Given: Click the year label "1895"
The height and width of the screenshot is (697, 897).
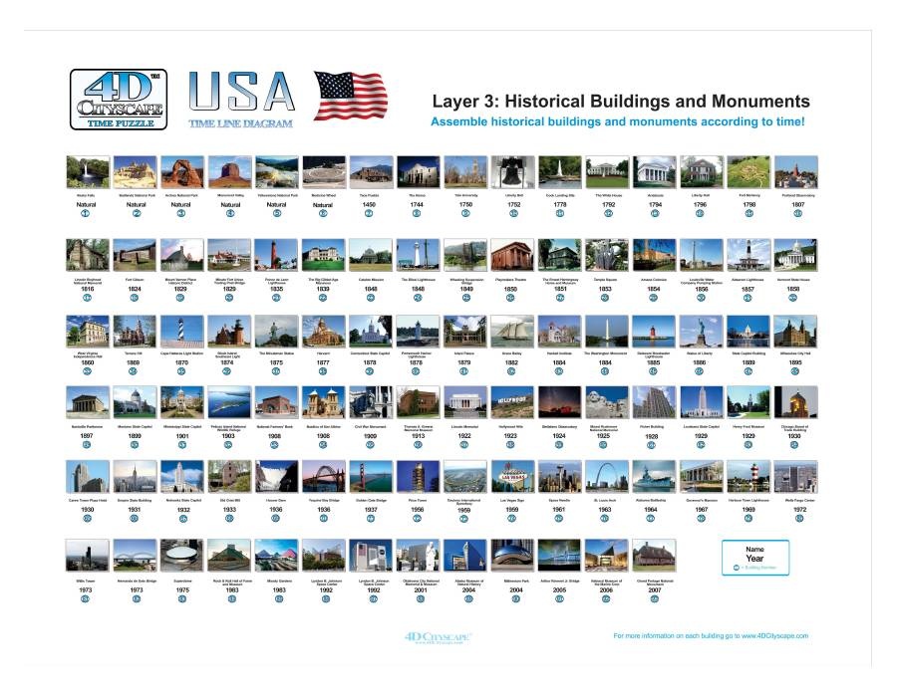Looking at the screenshot, I should click(794, 362).
